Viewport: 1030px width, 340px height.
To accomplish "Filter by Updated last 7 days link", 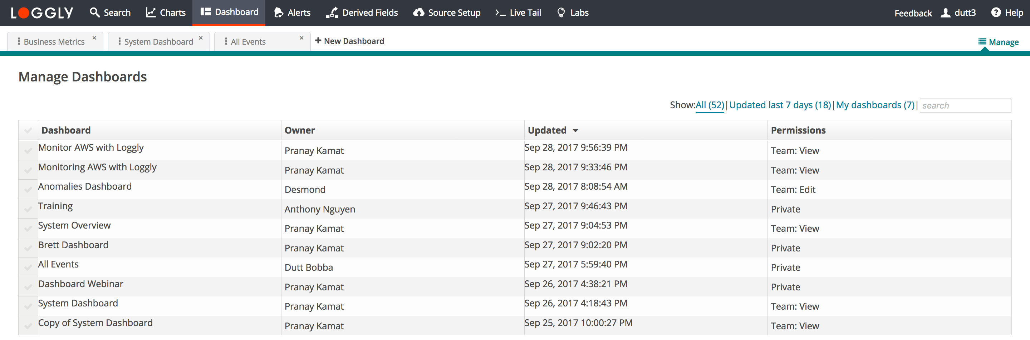I will [x=779, y=105].
